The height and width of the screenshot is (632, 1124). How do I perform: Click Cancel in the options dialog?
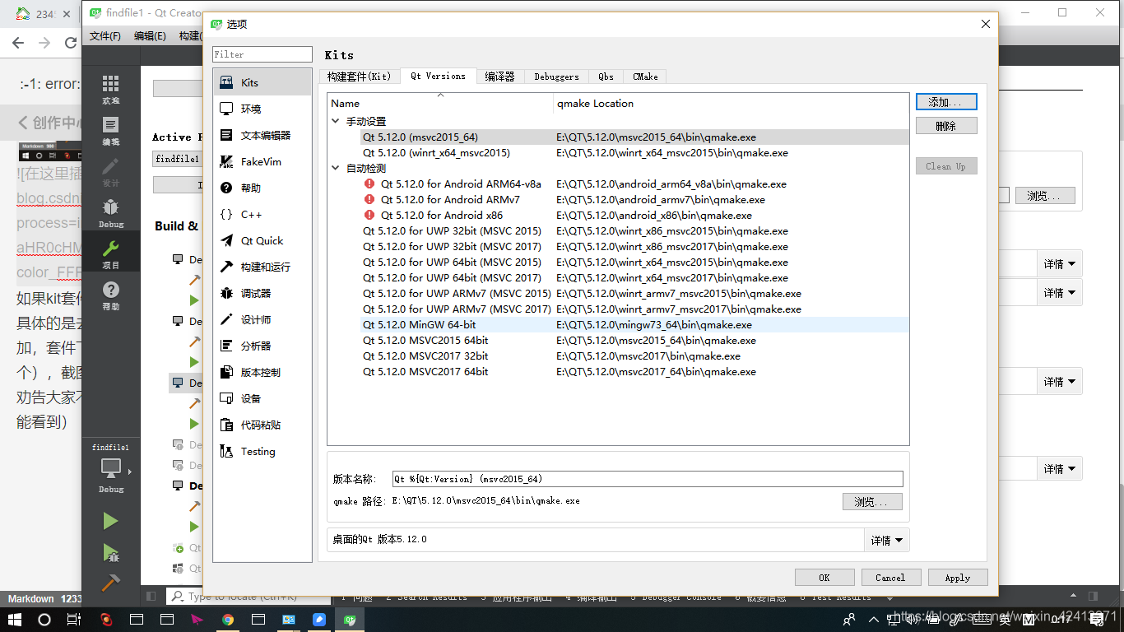(x=890, y=578)
